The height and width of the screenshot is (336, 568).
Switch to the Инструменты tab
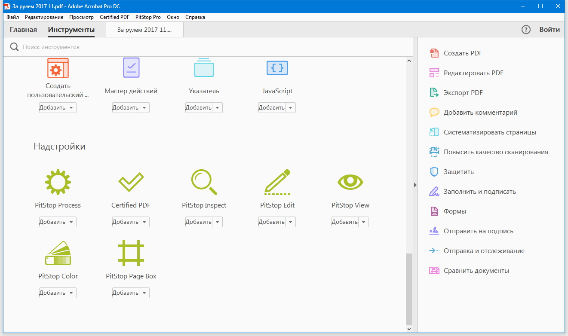[x=71, y=30]
